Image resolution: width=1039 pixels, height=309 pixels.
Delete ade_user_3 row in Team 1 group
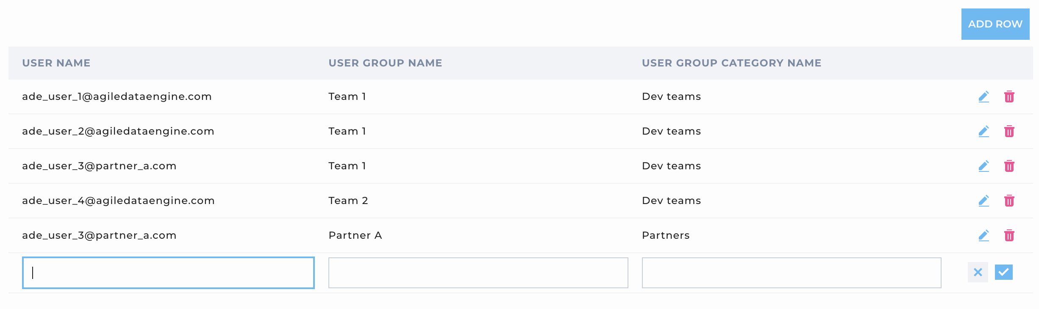[x=1009, y=166]
